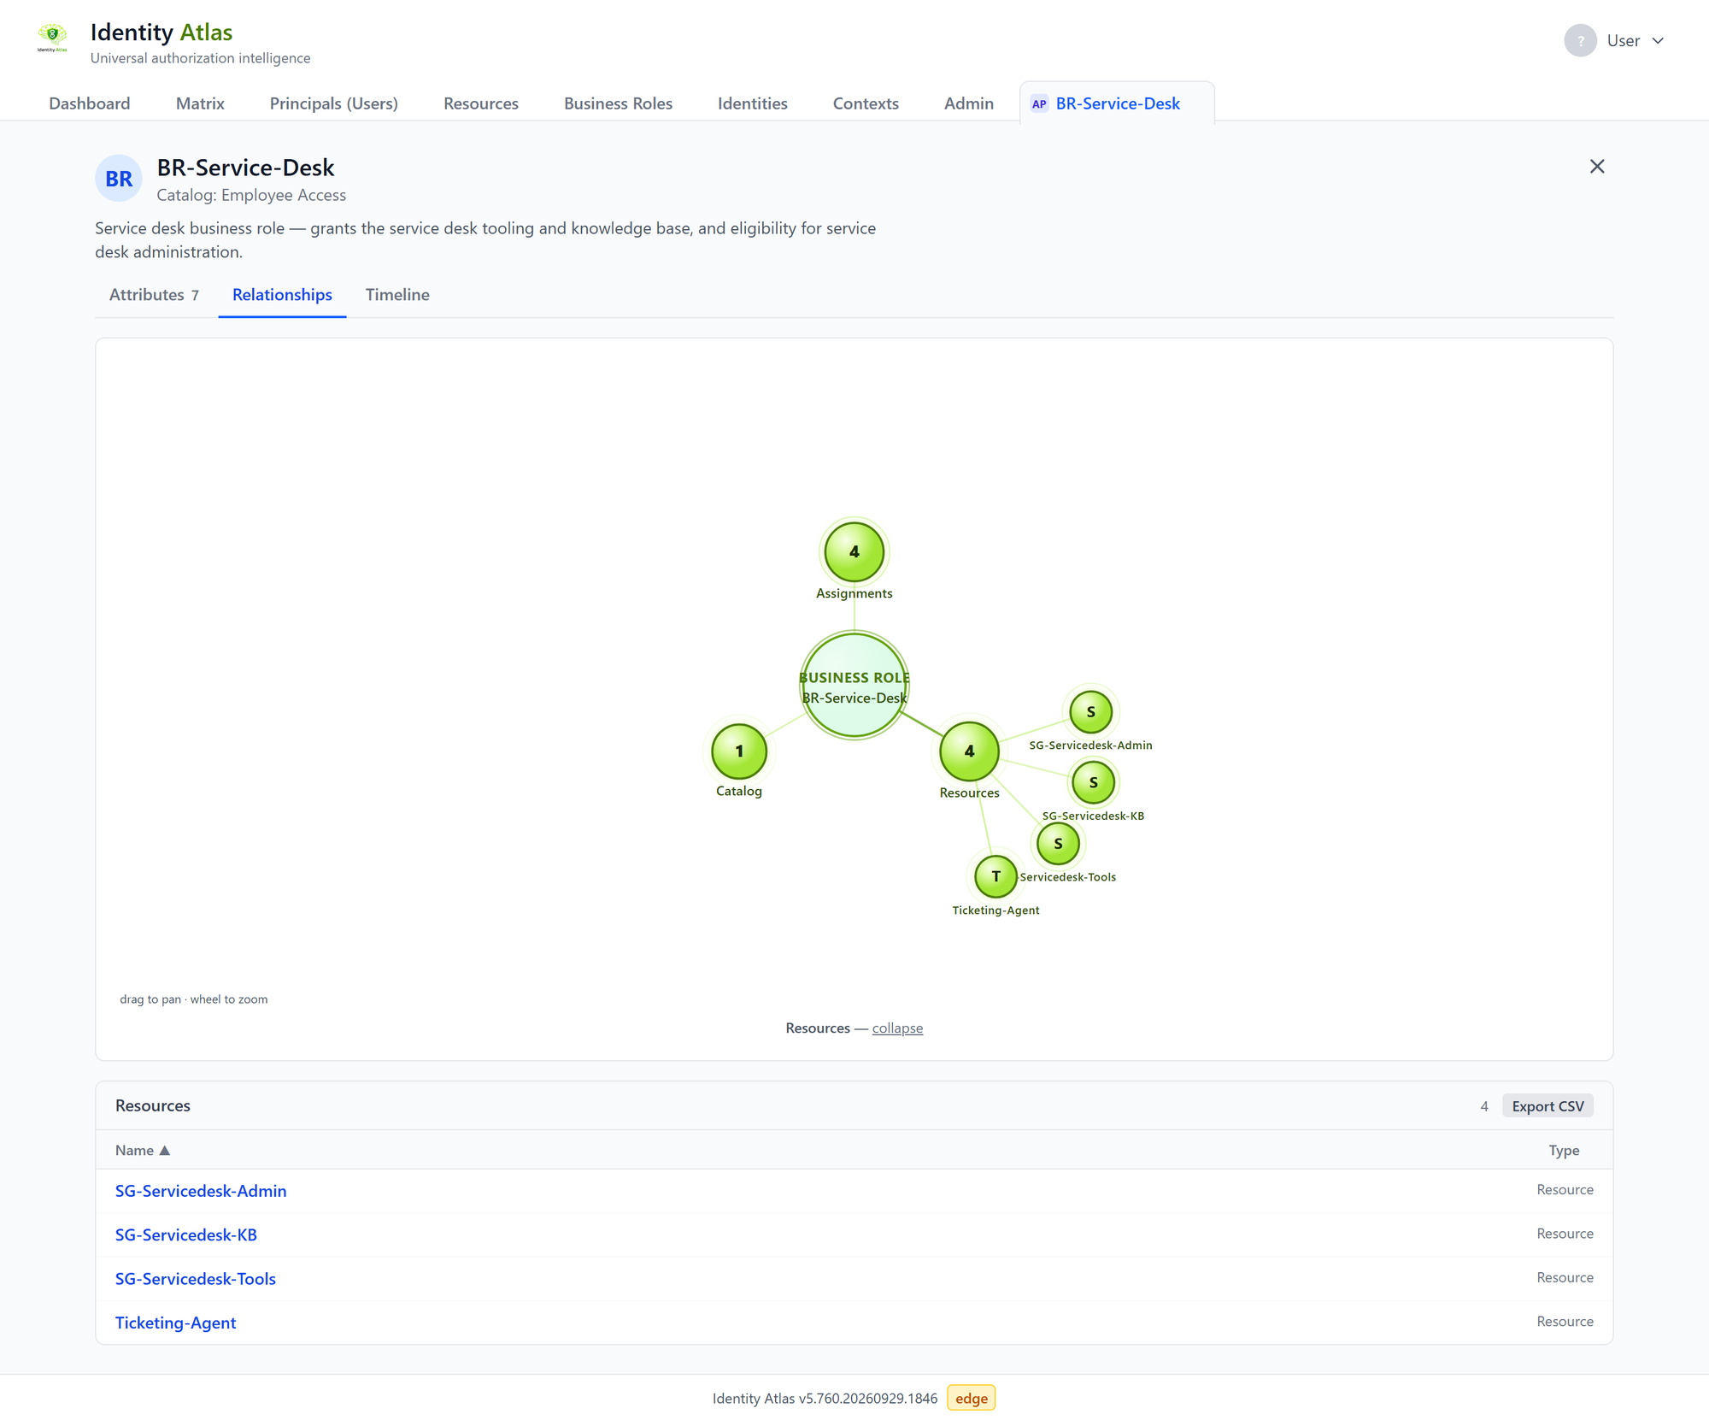Select the Assignments node in graph

(x=854, y=552)
